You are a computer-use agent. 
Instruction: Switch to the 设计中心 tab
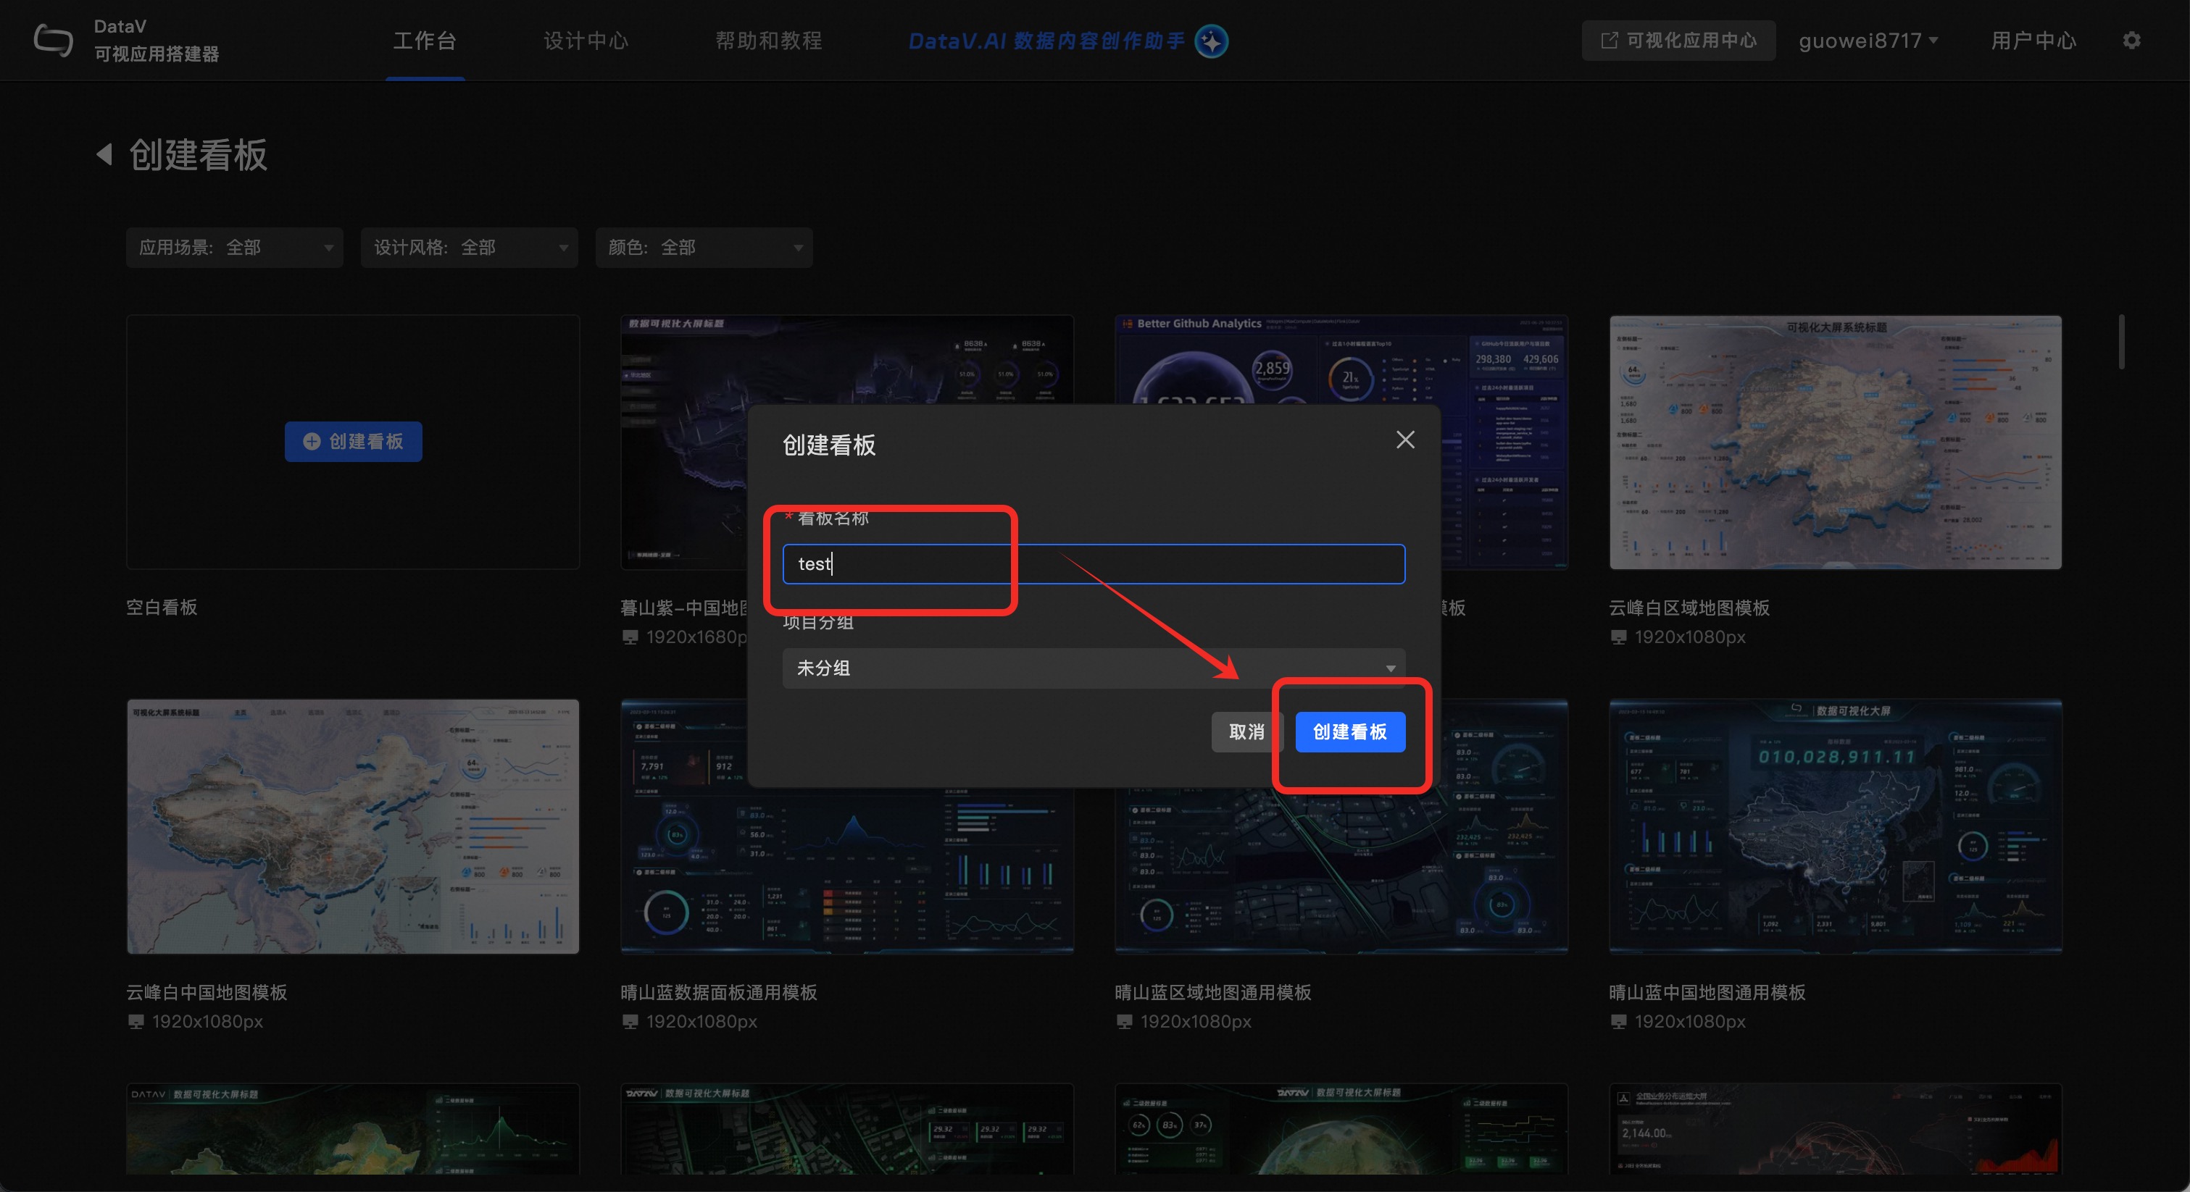tap(586, 41)
